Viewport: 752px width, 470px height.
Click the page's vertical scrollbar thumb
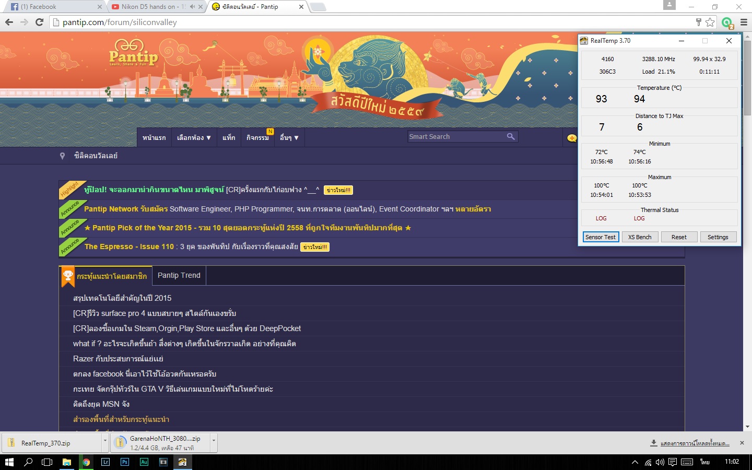click(x=748, y=77)
